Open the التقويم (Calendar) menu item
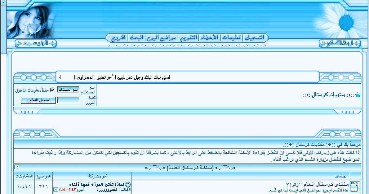The image size is (369, 194). coord(188,37)
